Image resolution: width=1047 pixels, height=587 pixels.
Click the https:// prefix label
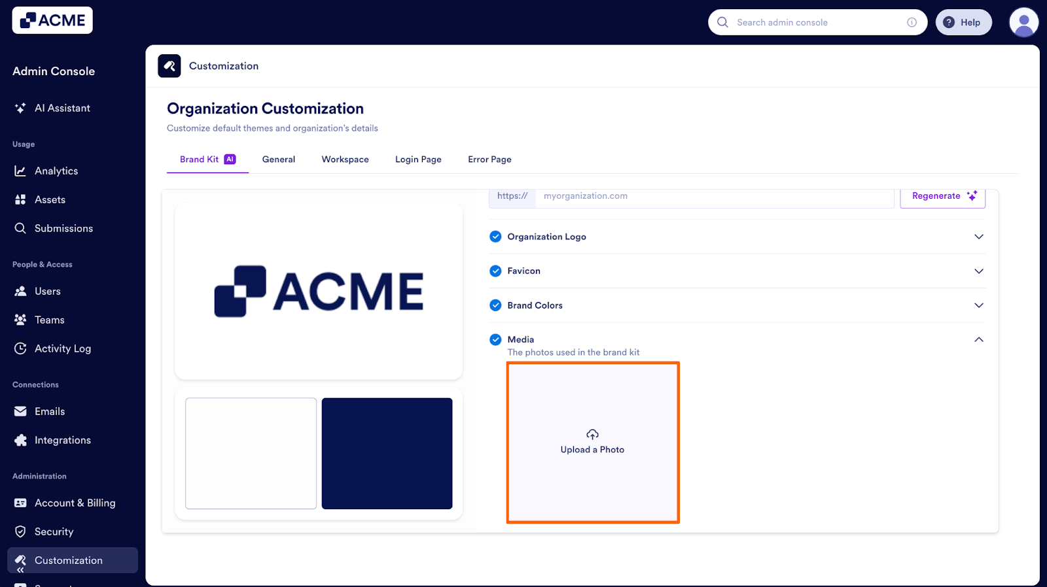(x=512, y=196)
